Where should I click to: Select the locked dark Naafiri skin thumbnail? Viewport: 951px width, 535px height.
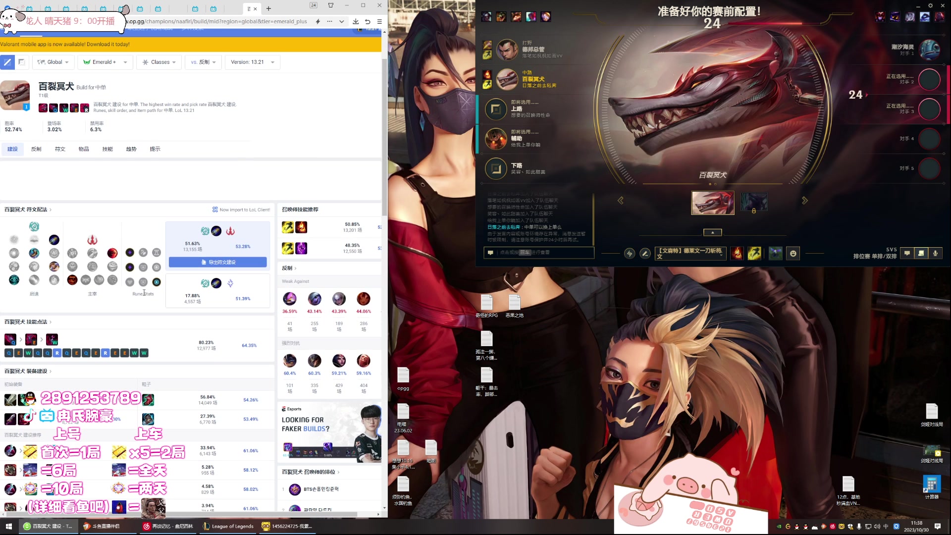754,202
